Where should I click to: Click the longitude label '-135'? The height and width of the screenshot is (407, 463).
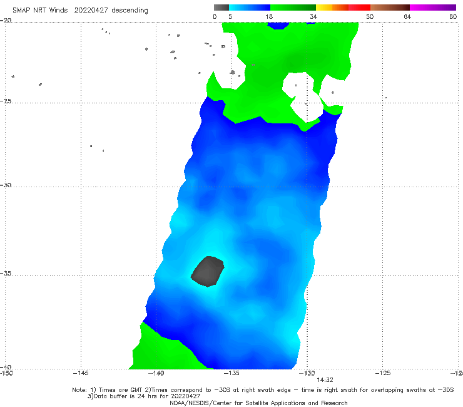232,373
